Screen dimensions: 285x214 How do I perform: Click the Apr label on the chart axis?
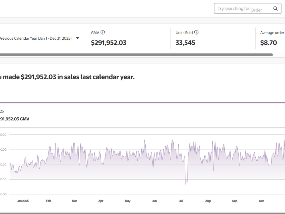(101, 201)
